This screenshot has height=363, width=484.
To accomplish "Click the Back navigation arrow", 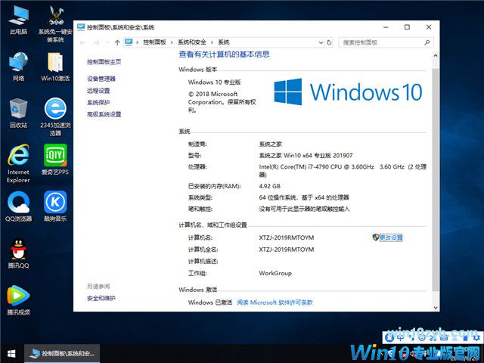I will [82, 42].
